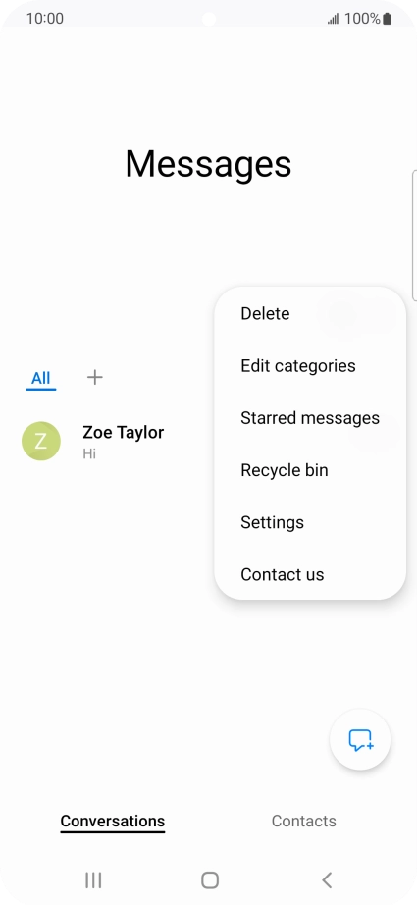Tap the Android home button icon
Screen dimensions: 417x905
(209, 880)
